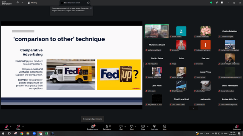Open the Video options arrow
This screenshot has width=243, height=136.
23,126
